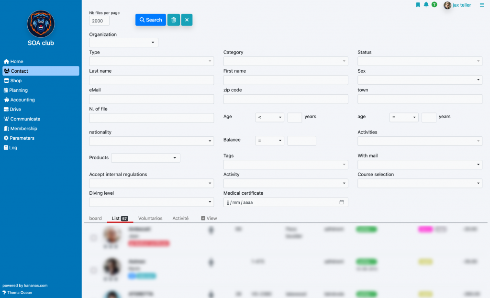Screen dimensions: 490x298
Task: Click the Age years value field
Action: [294, 117]
